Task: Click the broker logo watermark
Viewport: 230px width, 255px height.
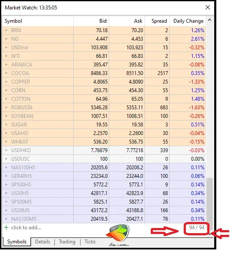Action: click(x=119, y=235)
